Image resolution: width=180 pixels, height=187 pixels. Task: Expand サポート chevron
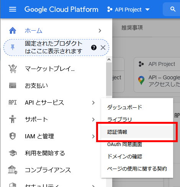click(x=93, y=120)
